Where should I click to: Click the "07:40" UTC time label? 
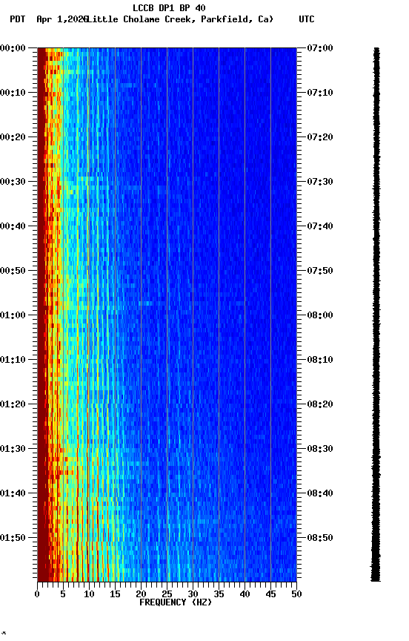320,226
